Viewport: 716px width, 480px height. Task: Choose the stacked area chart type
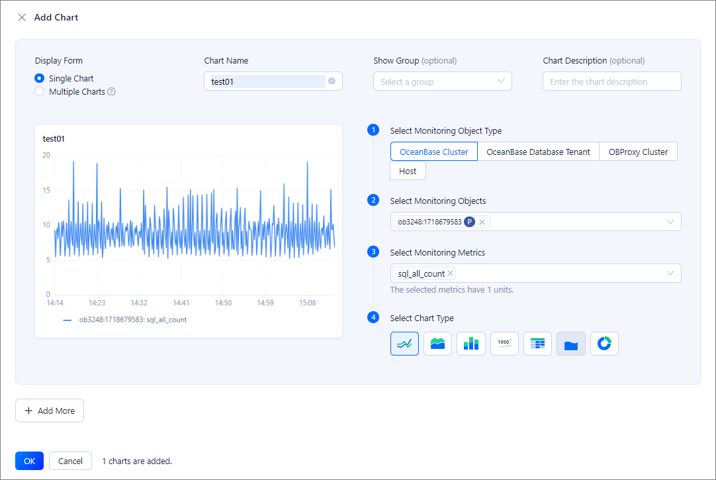(437, 344)
